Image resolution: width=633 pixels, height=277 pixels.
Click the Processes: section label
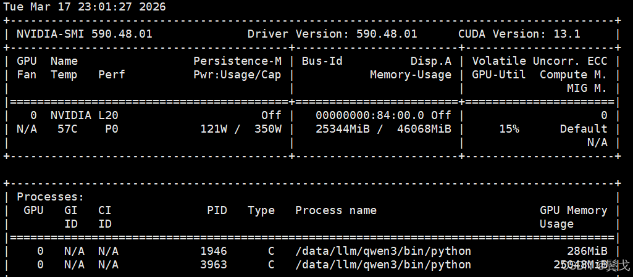click(x=51, y=197)
